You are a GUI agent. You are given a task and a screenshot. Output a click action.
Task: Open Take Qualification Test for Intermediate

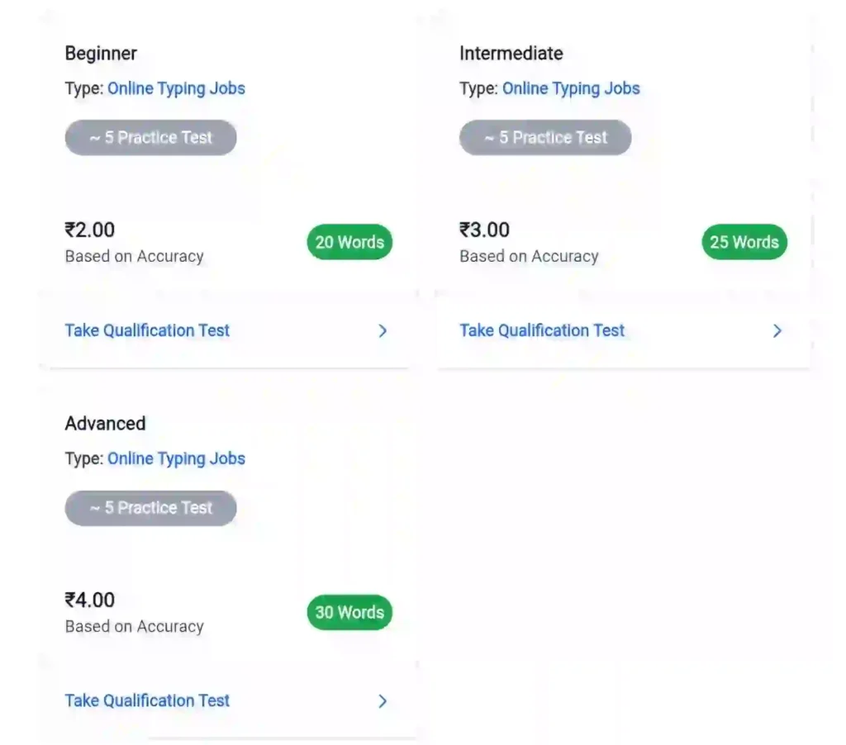click(x=542, y=330)
